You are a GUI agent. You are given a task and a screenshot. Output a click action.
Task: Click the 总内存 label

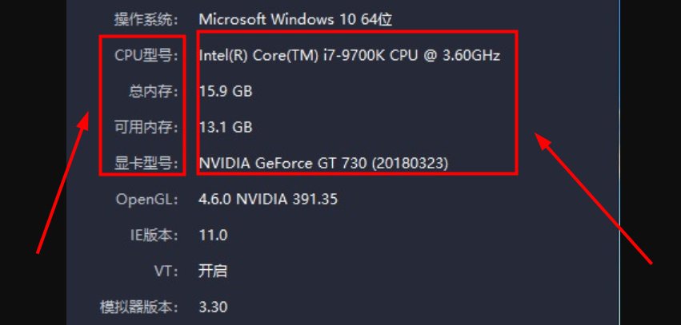[152, 91]
